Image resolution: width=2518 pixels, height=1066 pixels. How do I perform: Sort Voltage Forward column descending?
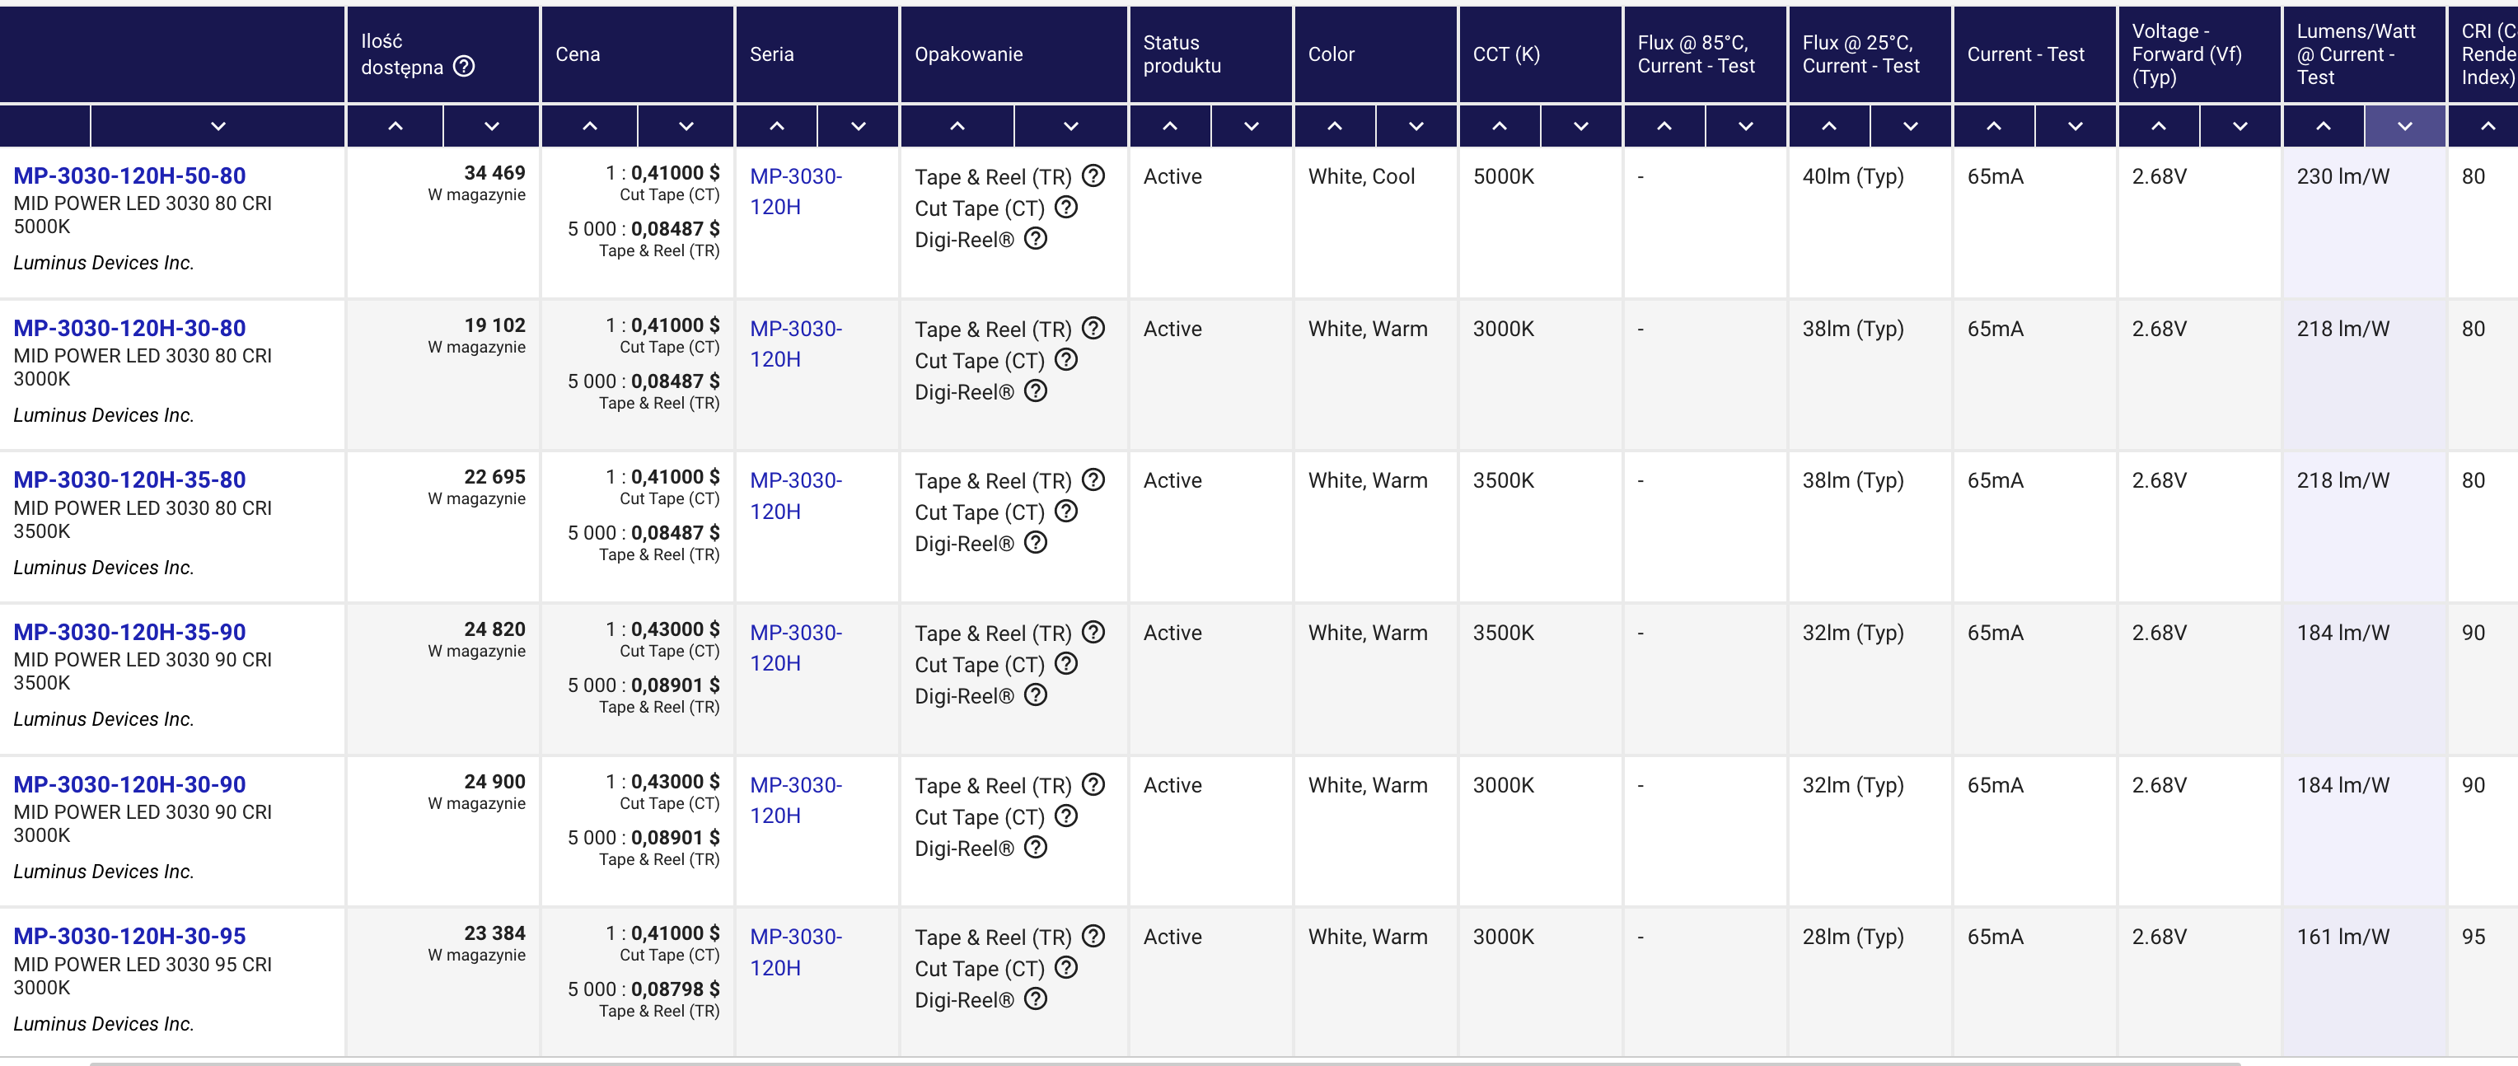(2240, 126)
